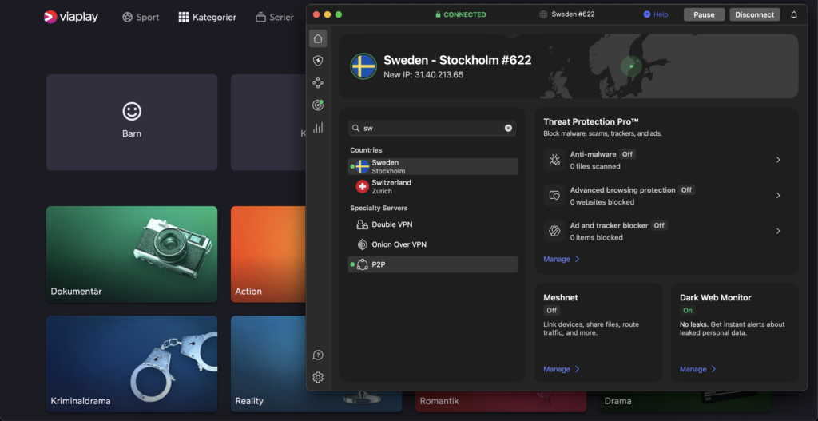Viewport: 818px width, 421px height.
Task: Click the Ad and tracker blocker icon
Action: tap(554, 231)
